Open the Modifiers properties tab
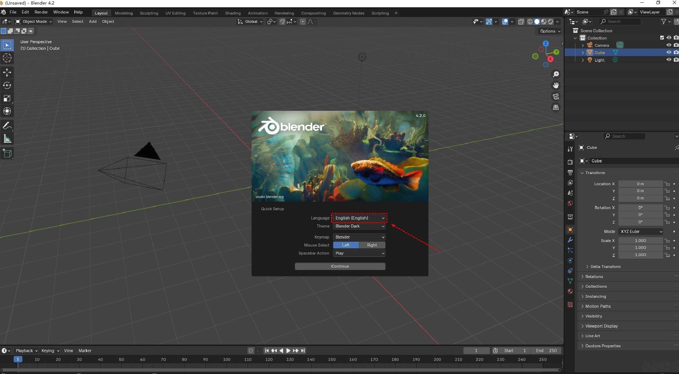 coord(570,240)
